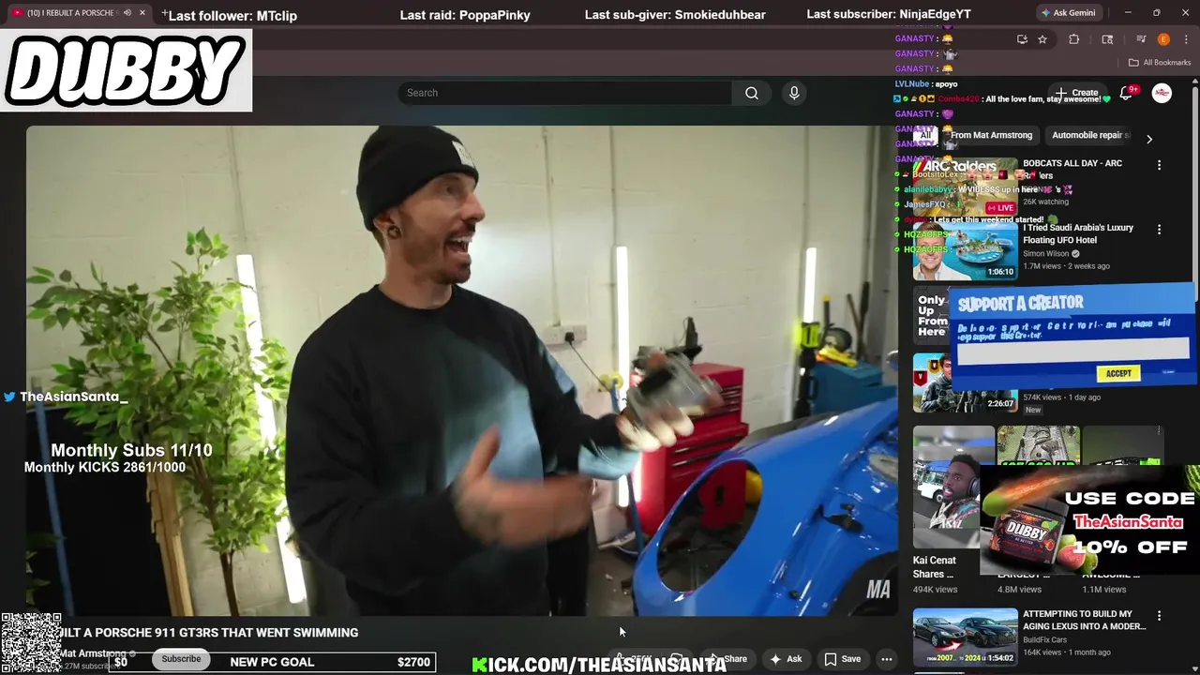The image size is (1200, 675).
Task: Open a new browser tab
Action: click(x=165, y=13)
